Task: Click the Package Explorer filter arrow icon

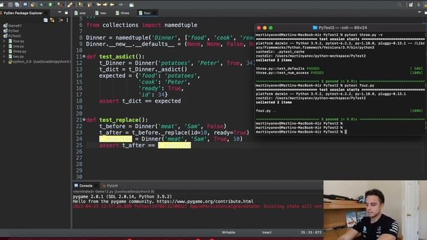Action: click(x=61, y=20)
